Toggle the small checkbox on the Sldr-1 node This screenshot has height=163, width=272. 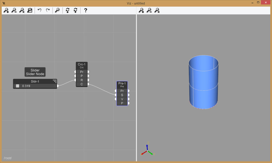pyautogui.click(x=17, y=86)
